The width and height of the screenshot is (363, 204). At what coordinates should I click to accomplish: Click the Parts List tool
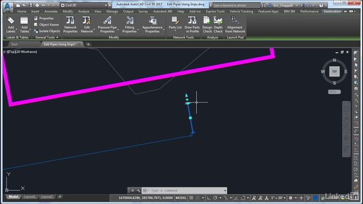pyautogui.click(x=175, y=23)
